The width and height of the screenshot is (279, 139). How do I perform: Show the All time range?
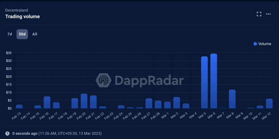[x=35, y=34]
